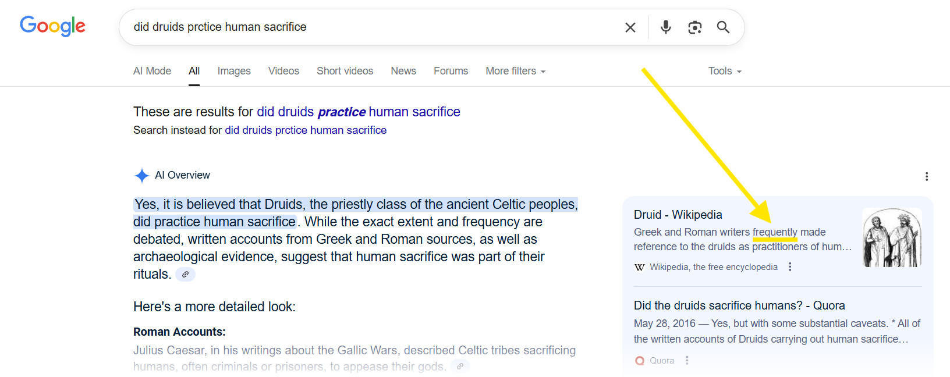
Task: Open Wikipedia result three-dot menu
Action: [790, 267]
